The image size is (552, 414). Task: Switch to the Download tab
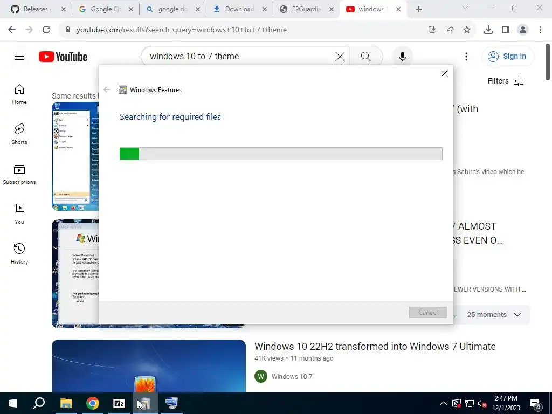[x=239, y=9]
